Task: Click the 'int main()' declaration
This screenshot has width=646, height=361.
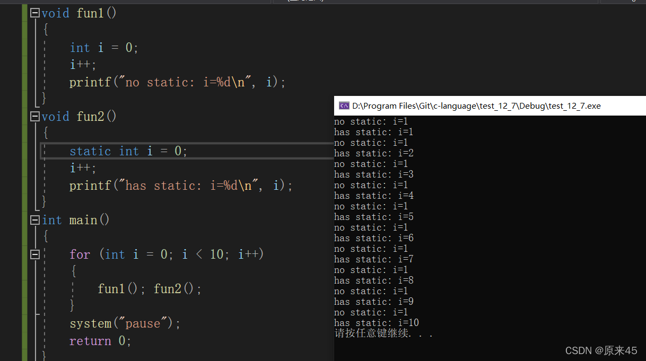Action: [x=75, y=220]
